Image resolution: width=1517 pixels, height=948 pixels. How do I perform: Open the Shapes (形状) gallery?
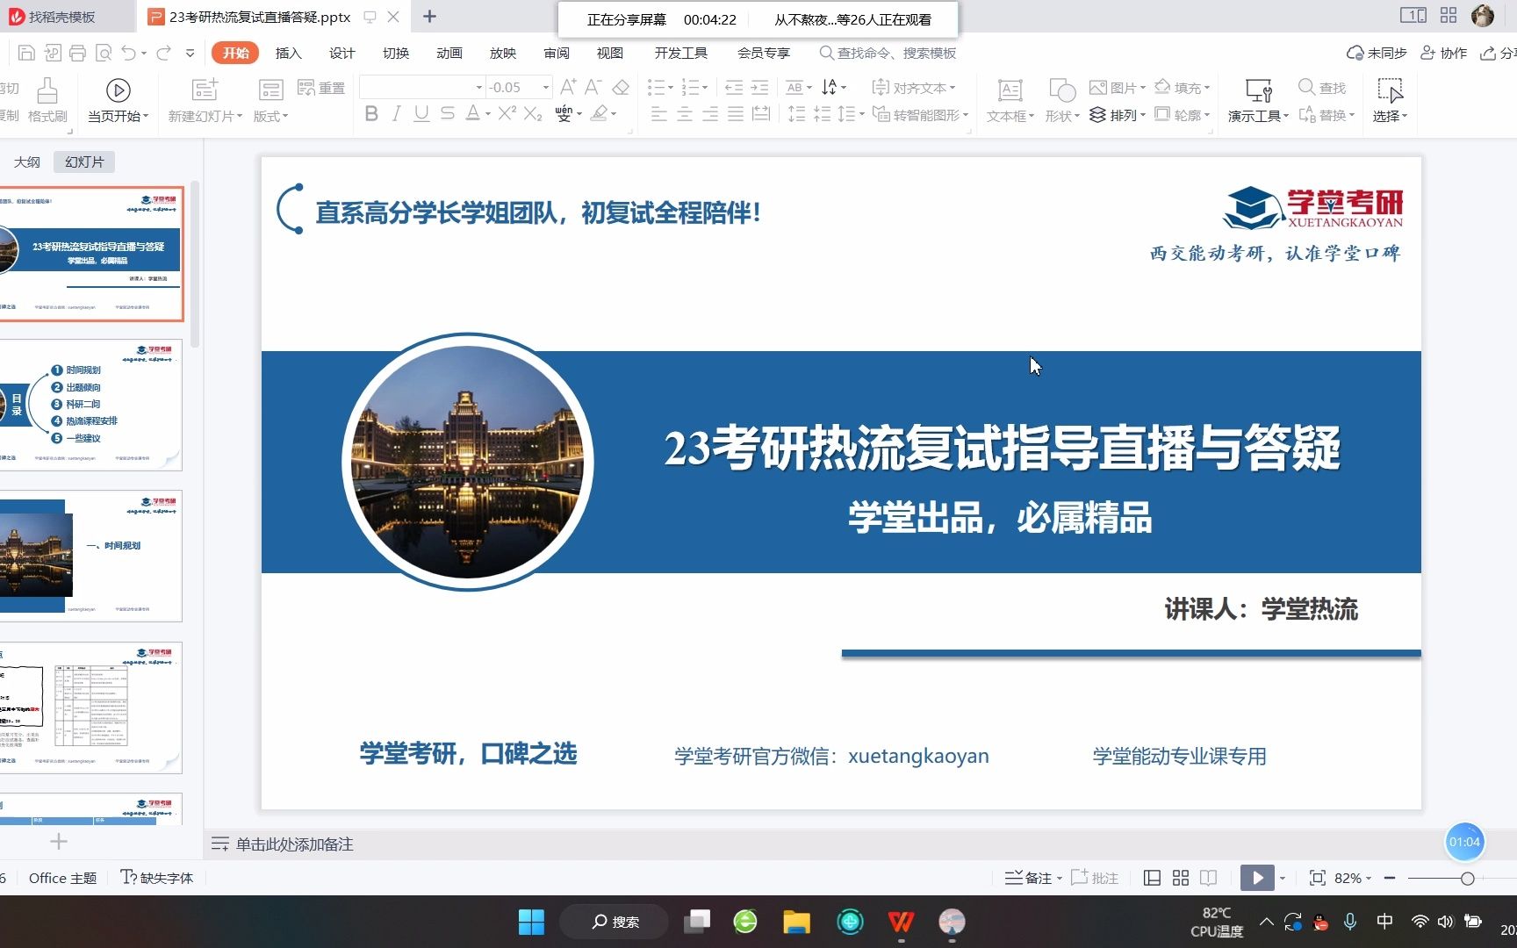coord(1062,101)
